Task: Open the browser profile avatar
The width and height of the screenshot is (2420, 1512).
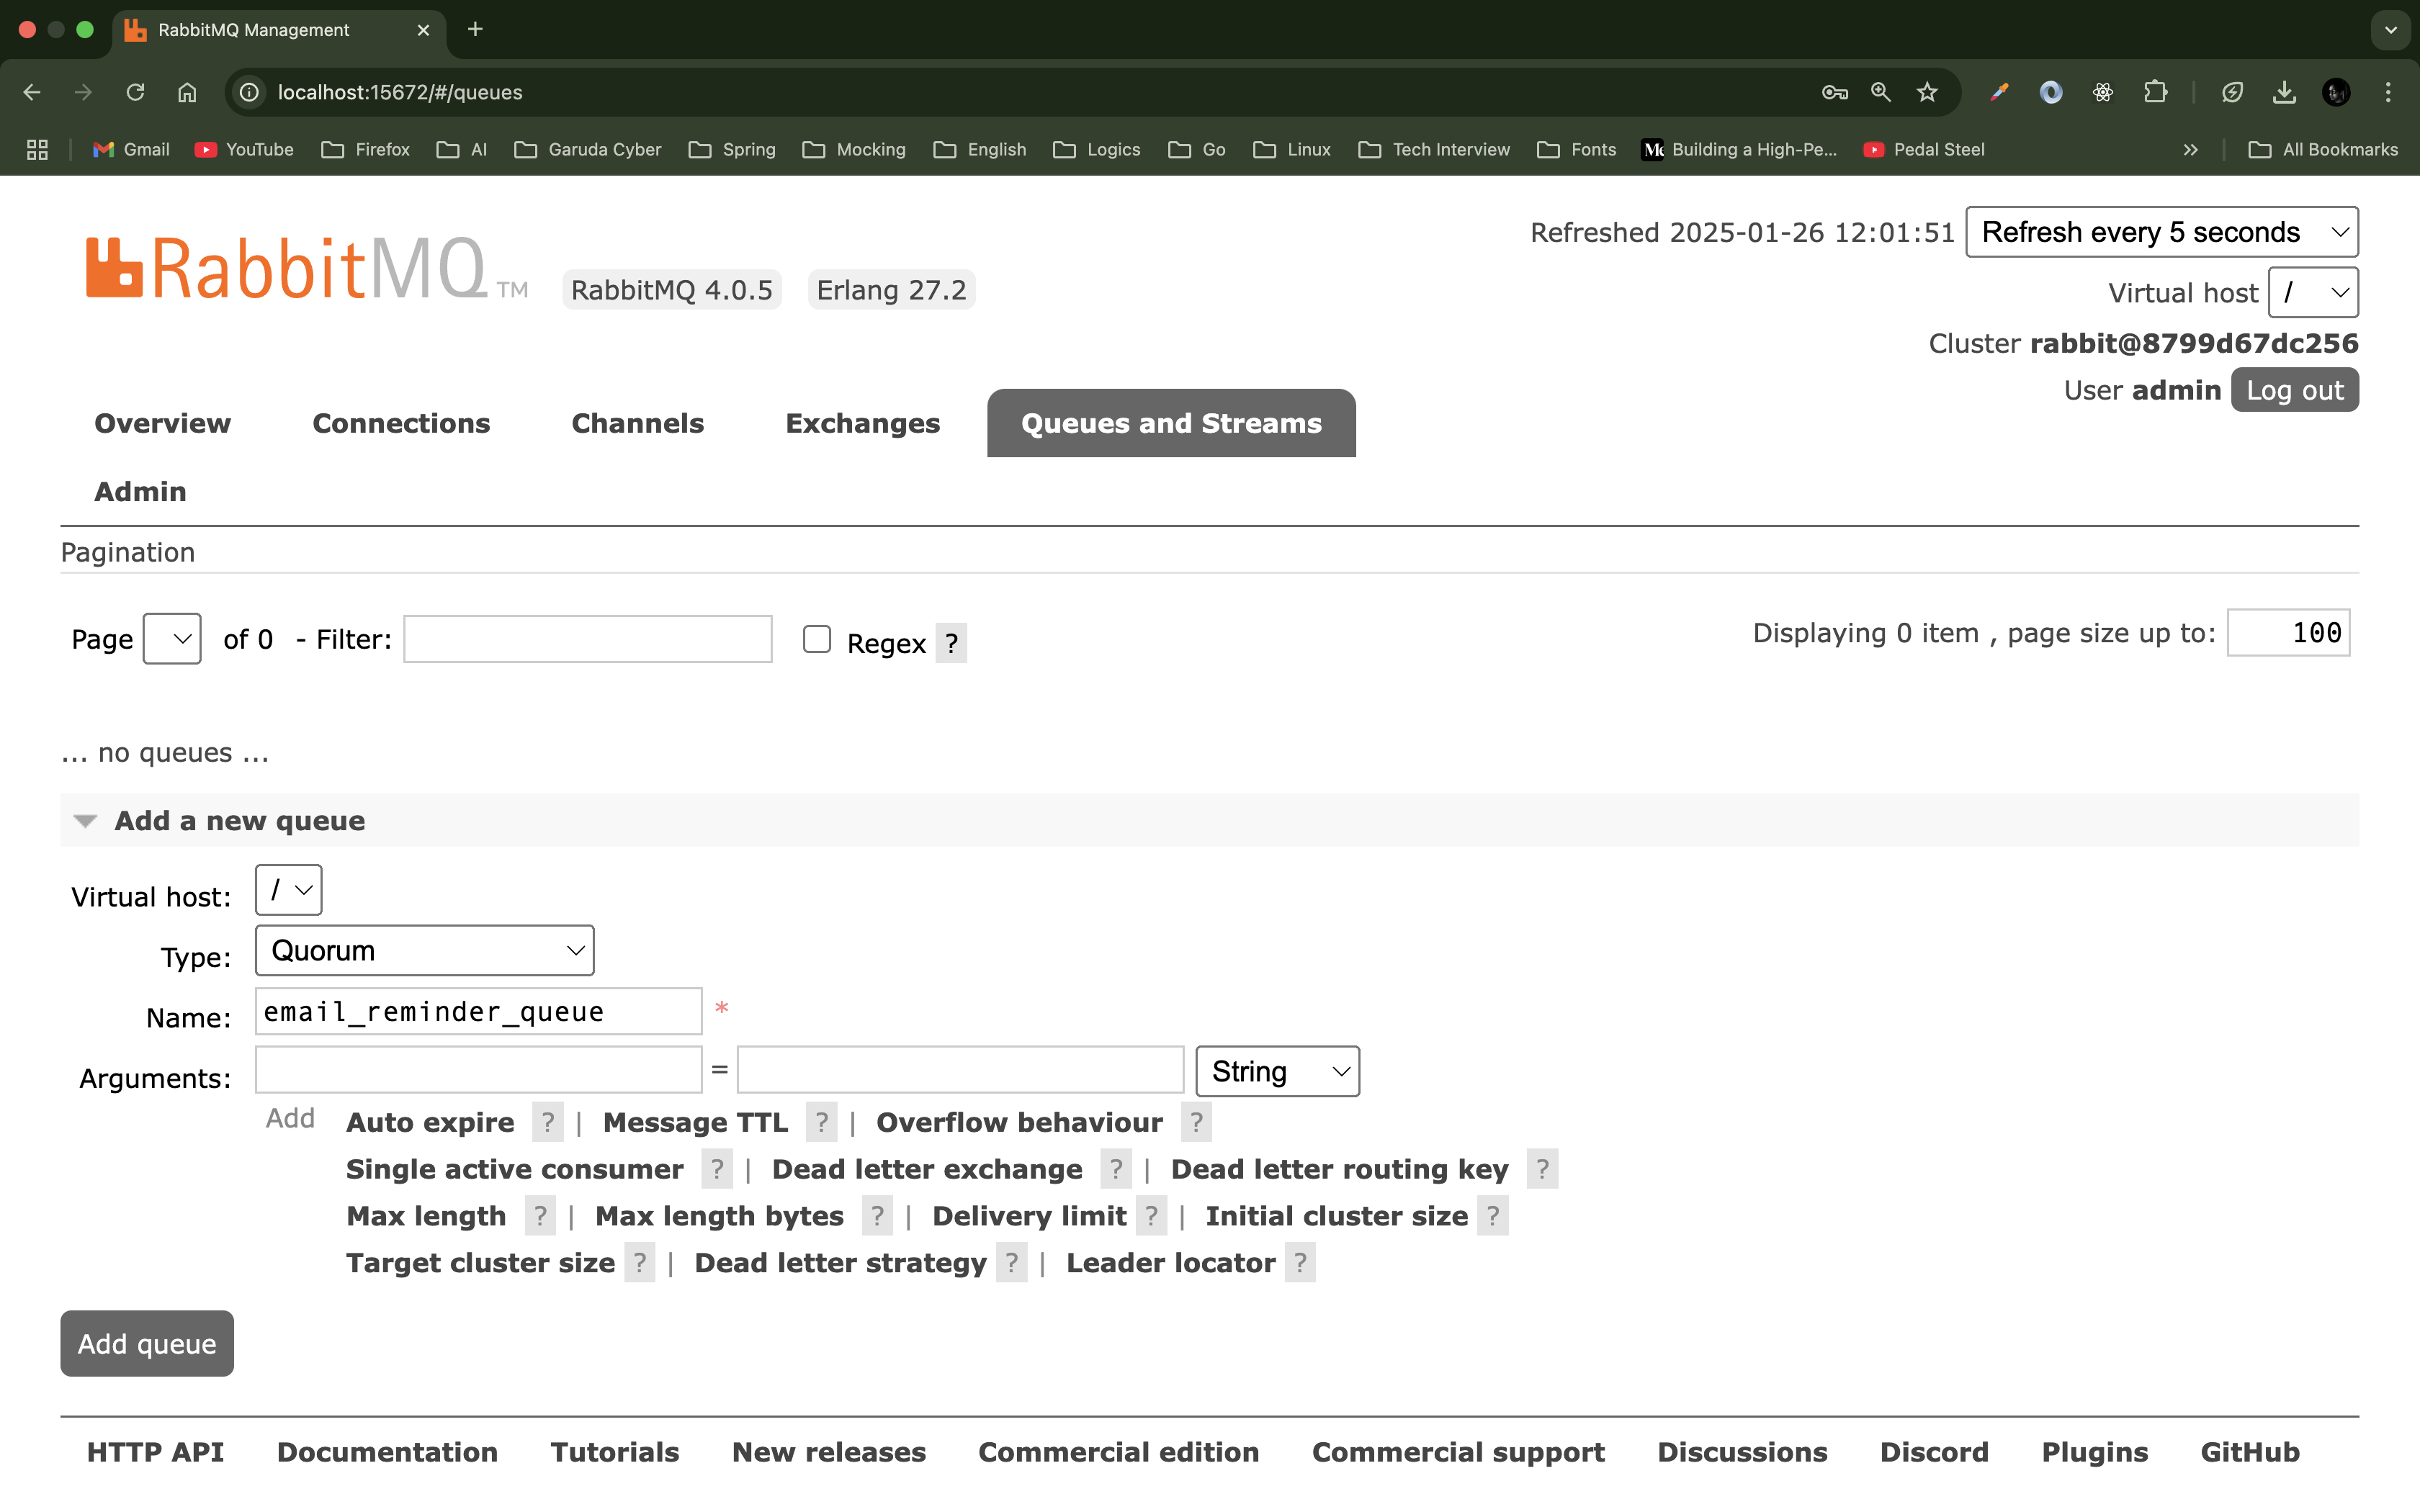Action: coord(2336,92)
